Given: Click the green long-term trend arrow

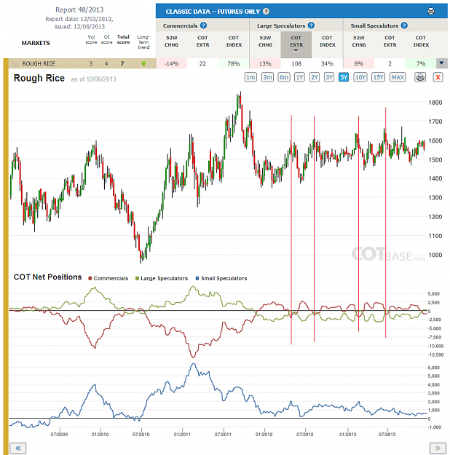Looking at the screenshot, I should pyautogui.click(x=143, y=63).
